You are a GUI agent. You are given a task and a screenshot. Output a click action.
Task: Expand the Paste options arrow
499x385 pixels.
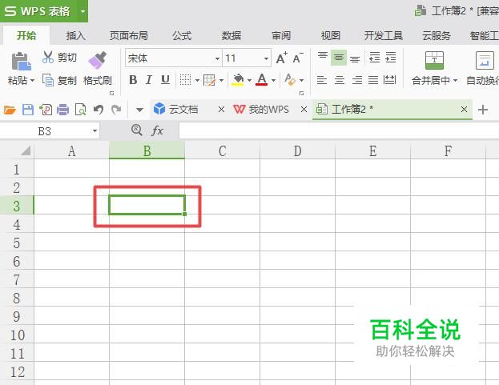pyautogui.click(x=32, y=80)
